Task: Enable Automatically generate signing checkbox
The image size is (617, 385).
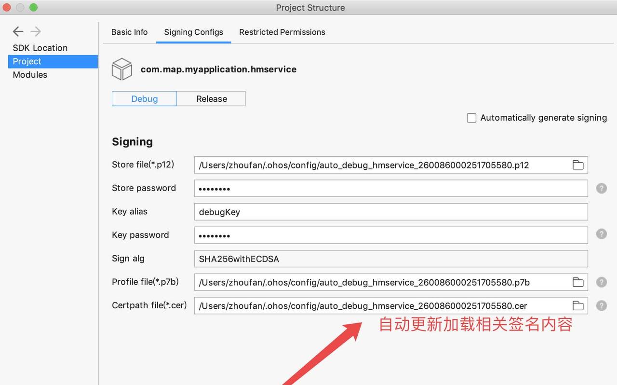Action: pyautogui.click(x=472, y=118)
